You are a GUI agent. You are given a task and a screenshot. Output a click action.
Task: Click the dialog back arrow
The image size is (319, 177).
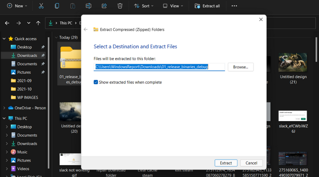[85, 29]
